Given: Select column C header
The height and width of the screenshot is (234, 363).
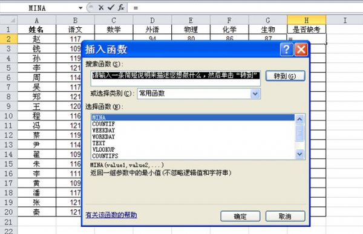Looking at the screenshot, I should [x=114, y=21].
